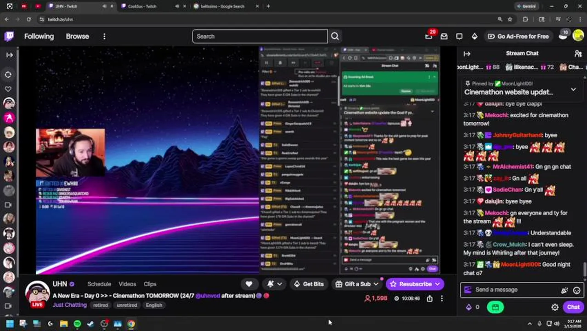The height and width of the screenshot is (331, 587).
Task: Open the chat Community users icon
Action: [x=578, y=54]
